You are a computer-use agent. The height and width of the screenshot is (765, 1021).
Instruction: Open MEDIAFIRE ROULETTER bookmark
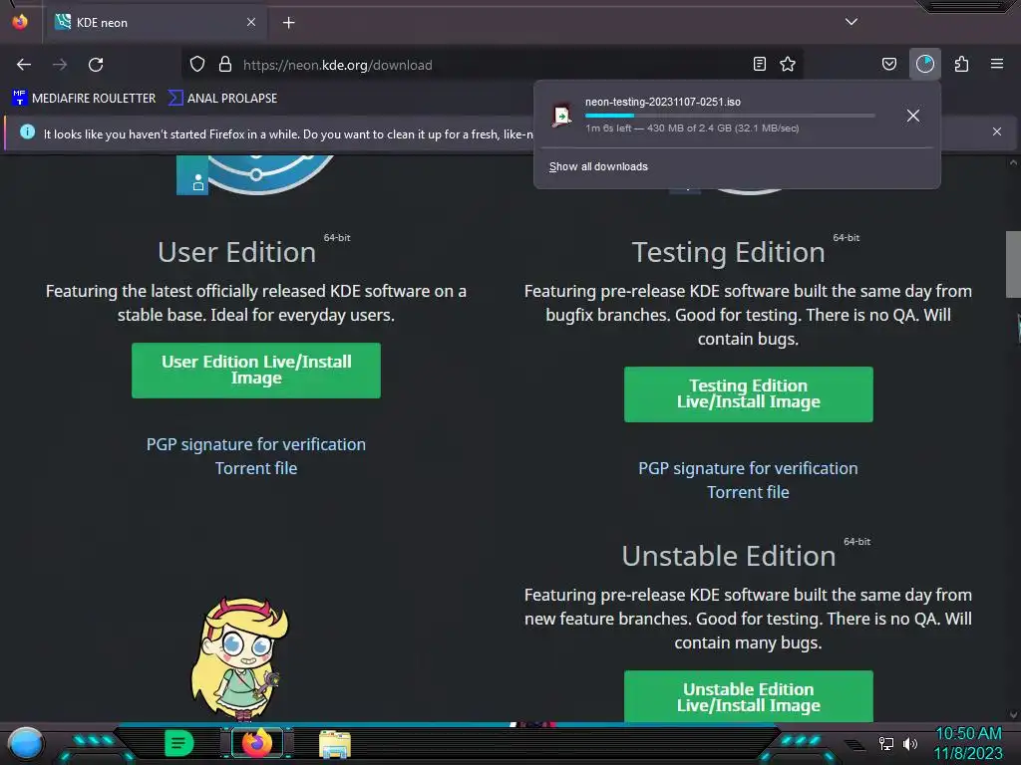click(x=84, y=99)
